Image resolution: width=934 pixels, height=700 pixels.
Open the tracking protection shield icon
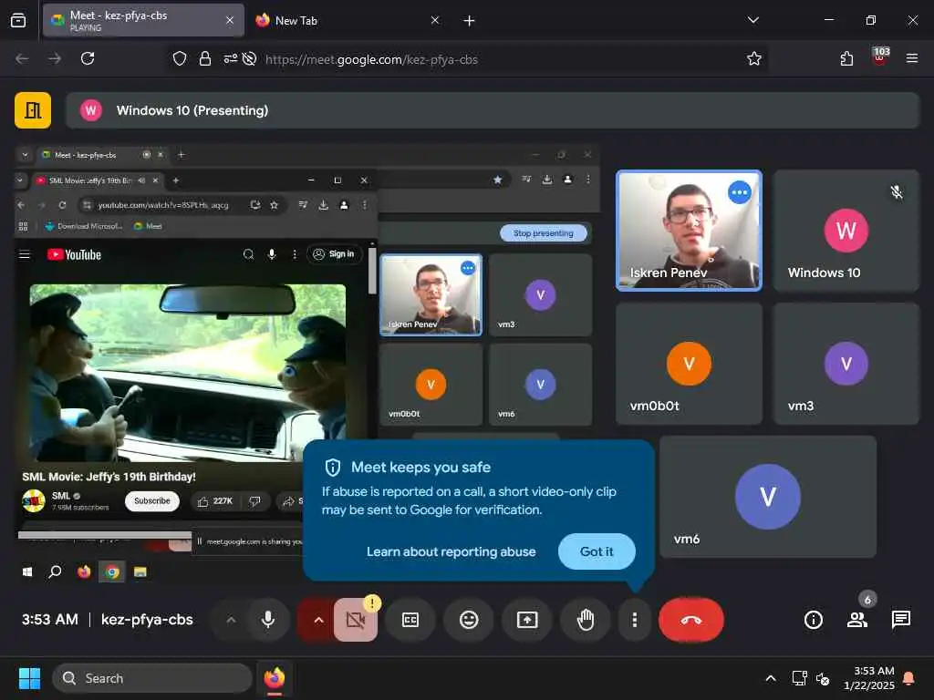[180, 58]
